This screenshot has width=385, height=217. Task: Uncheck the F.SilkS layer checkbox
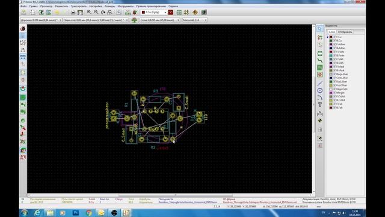point(334,59)
